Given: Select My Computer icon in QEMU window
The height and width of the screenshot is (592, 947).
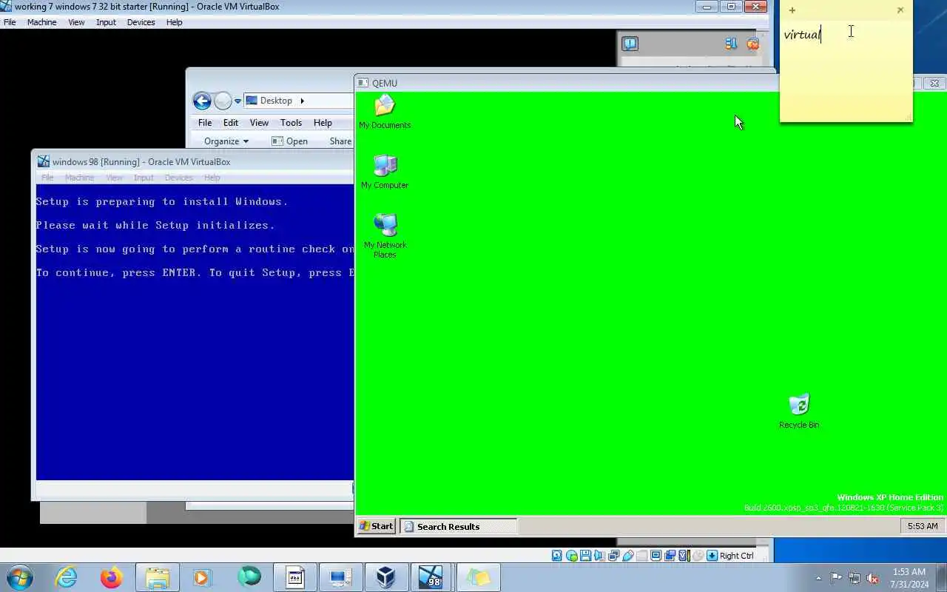Looking at the screenshot, I should (x=385, y=172).
